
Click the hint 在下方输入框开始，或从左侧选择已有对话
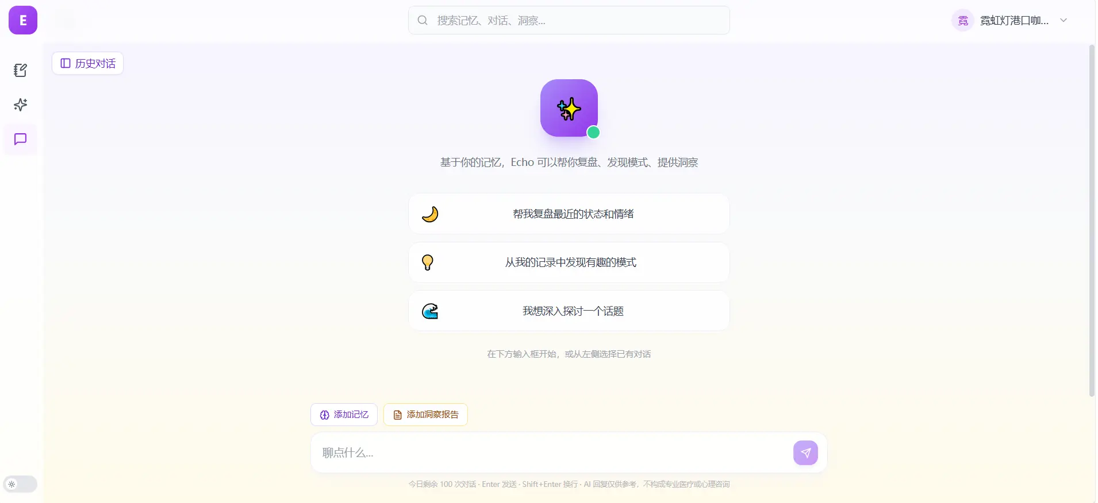tap(569, 354)
